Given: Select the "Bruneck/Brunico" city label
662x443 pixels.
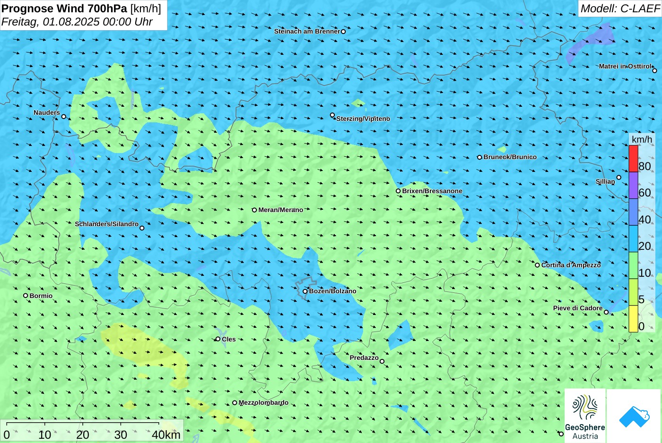Looking at the screenshot, I should pyautogui.click(x=510, y=157).
